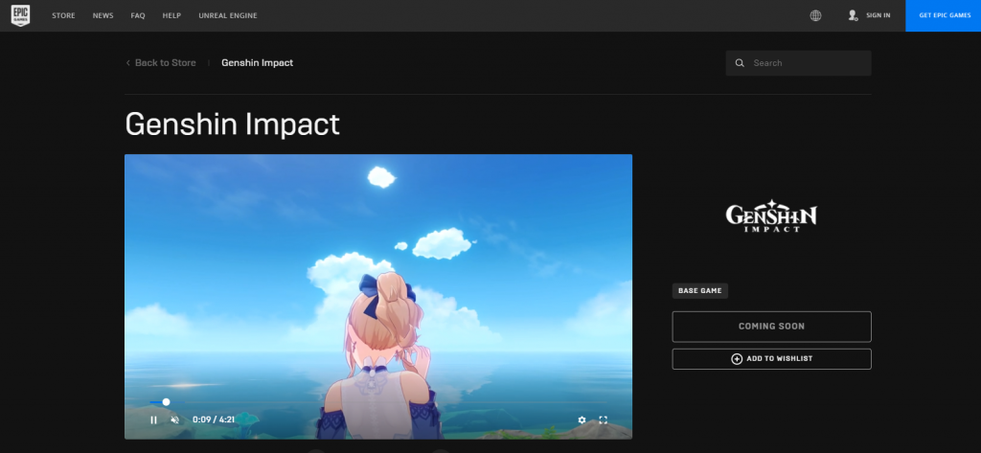
Task: Click the BASE GAME tag
Action: pos(700,291)
